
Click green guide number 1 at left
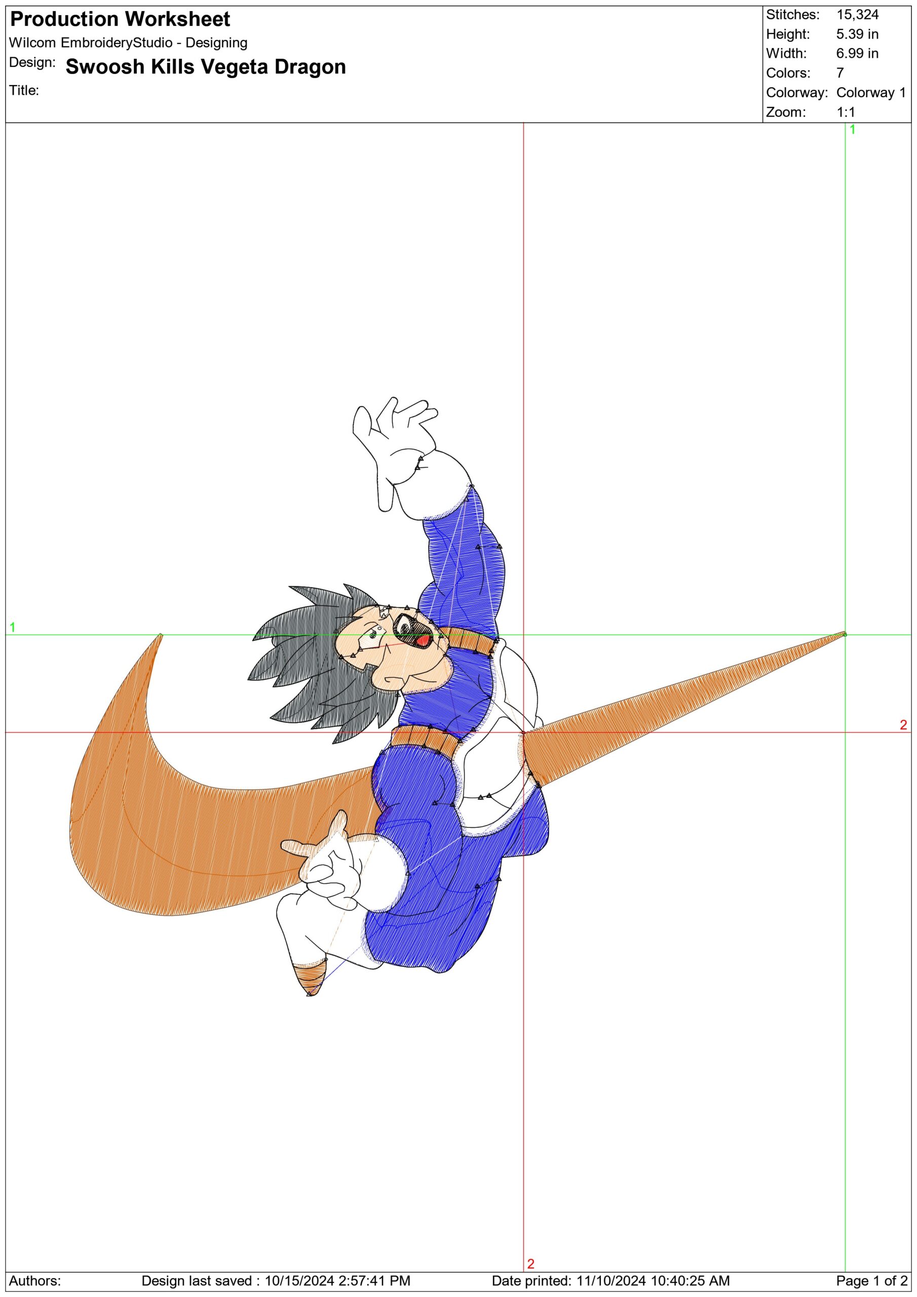click(13, 627)
